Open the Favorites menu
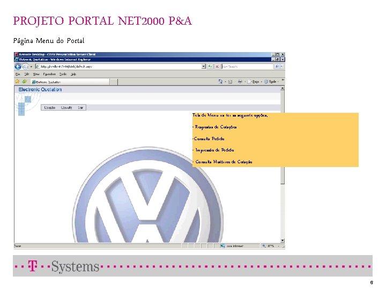Viewport: 386px width, 290px height. [49, 74]
